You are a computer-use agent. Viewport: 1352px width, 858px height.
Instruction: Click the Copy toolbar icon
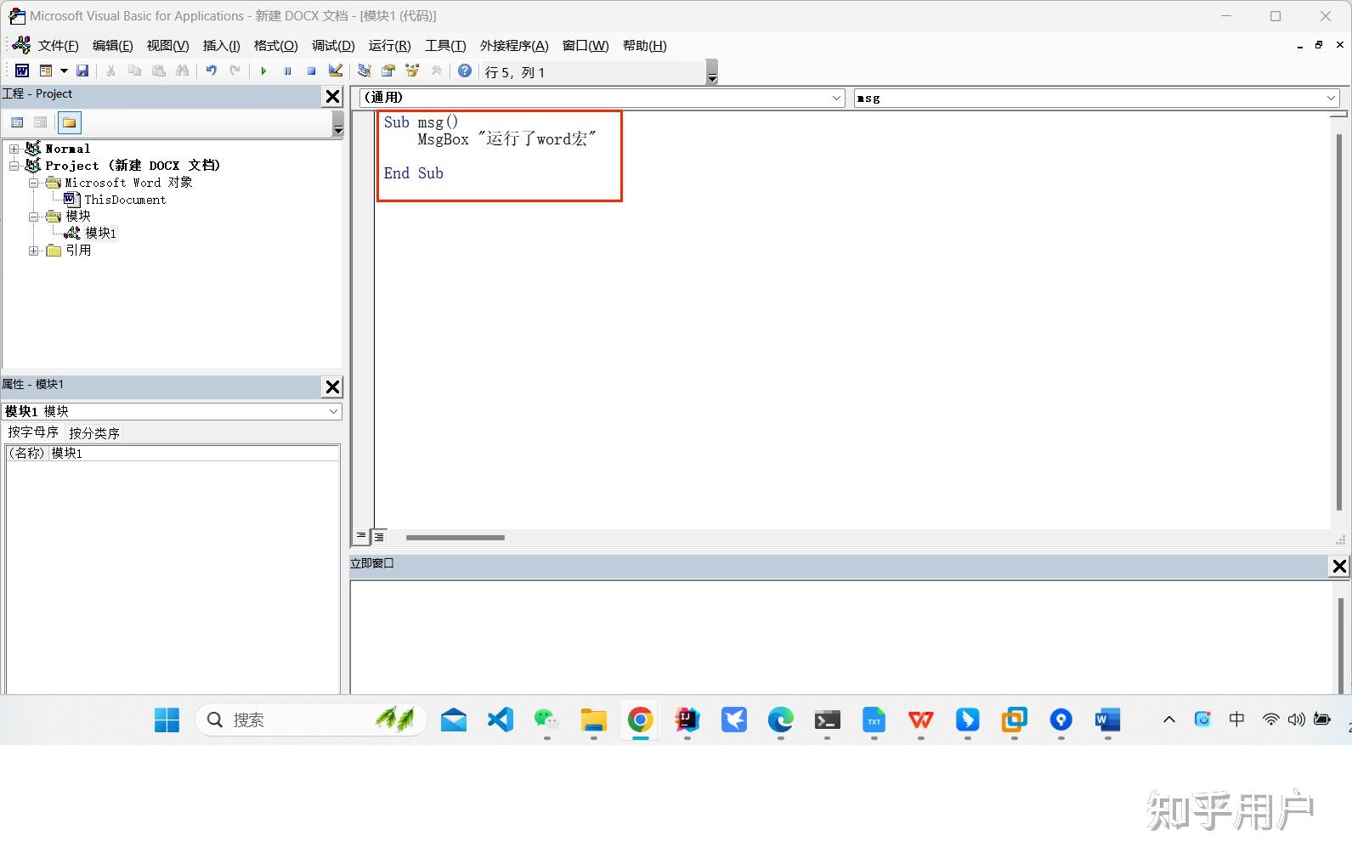[134, 71]
